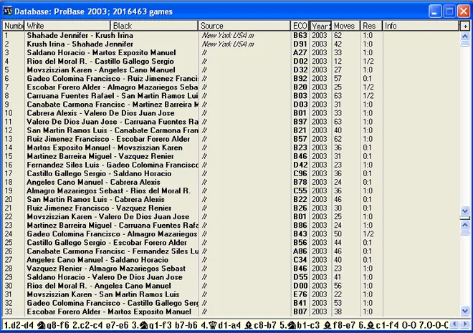Click the Info column header
473x333 pixels.
pyautogui.click(x=421, y=26)
